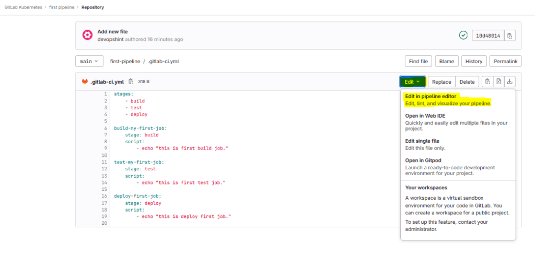Open the Blame view
The image size is (535, 254).
pos(446,61)
